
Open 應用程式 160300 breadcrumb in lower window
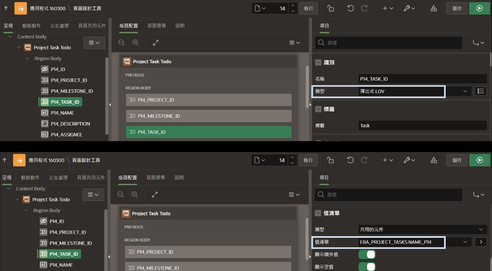pos(46,160)
